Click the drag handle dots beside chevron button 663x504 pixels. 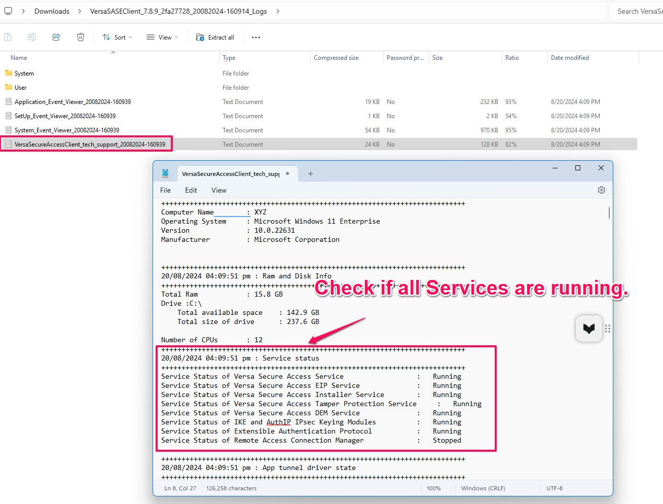click(608, 329)
